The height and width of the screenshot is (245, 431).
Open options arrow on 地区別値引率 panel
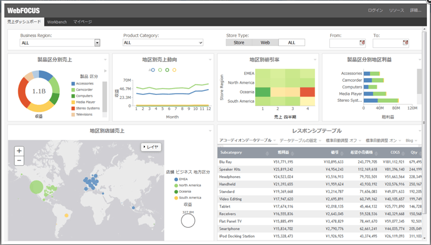point(315,60)
